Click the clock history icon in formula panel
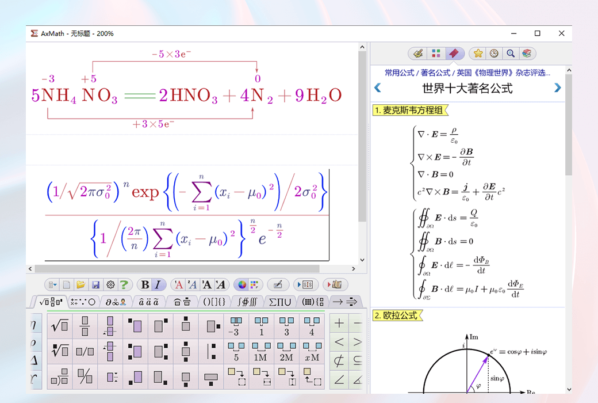 [493, 53]
